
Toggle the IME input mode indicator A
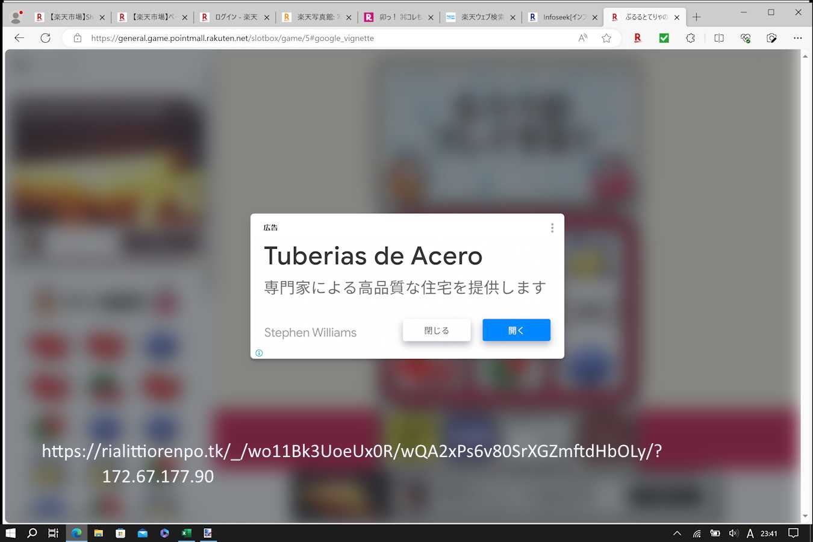tap(750, 533)
